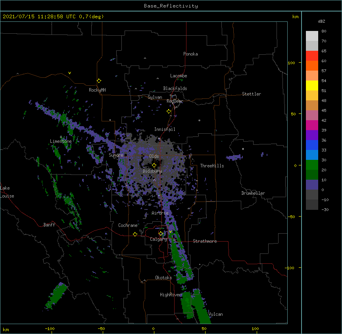Select the Lacombe city label
The width and height of the screenshot is (342, 334).
179,76
